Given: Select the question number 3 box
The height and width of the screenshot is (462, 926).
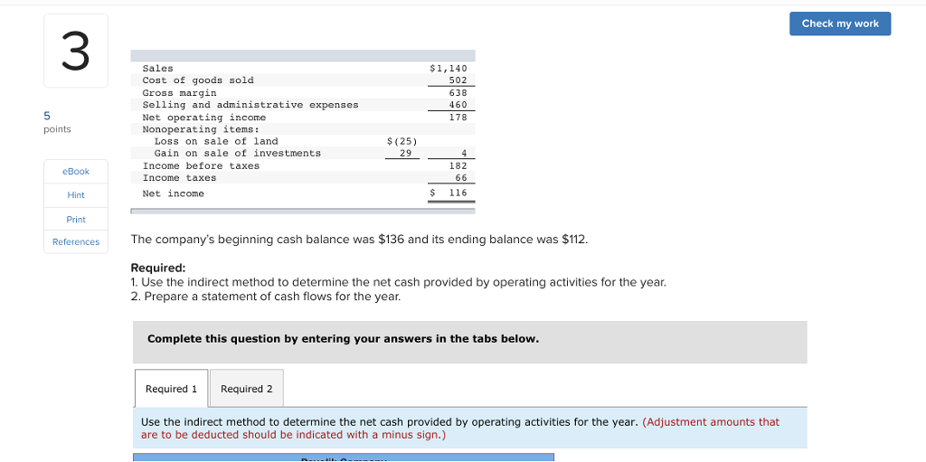Looking at the screenshot, I should [x=76, y=51].
